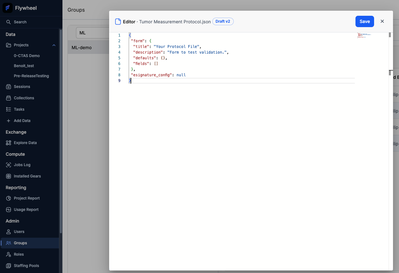
Task: Select the Project Report icon
Action: [x=8, y=198]
